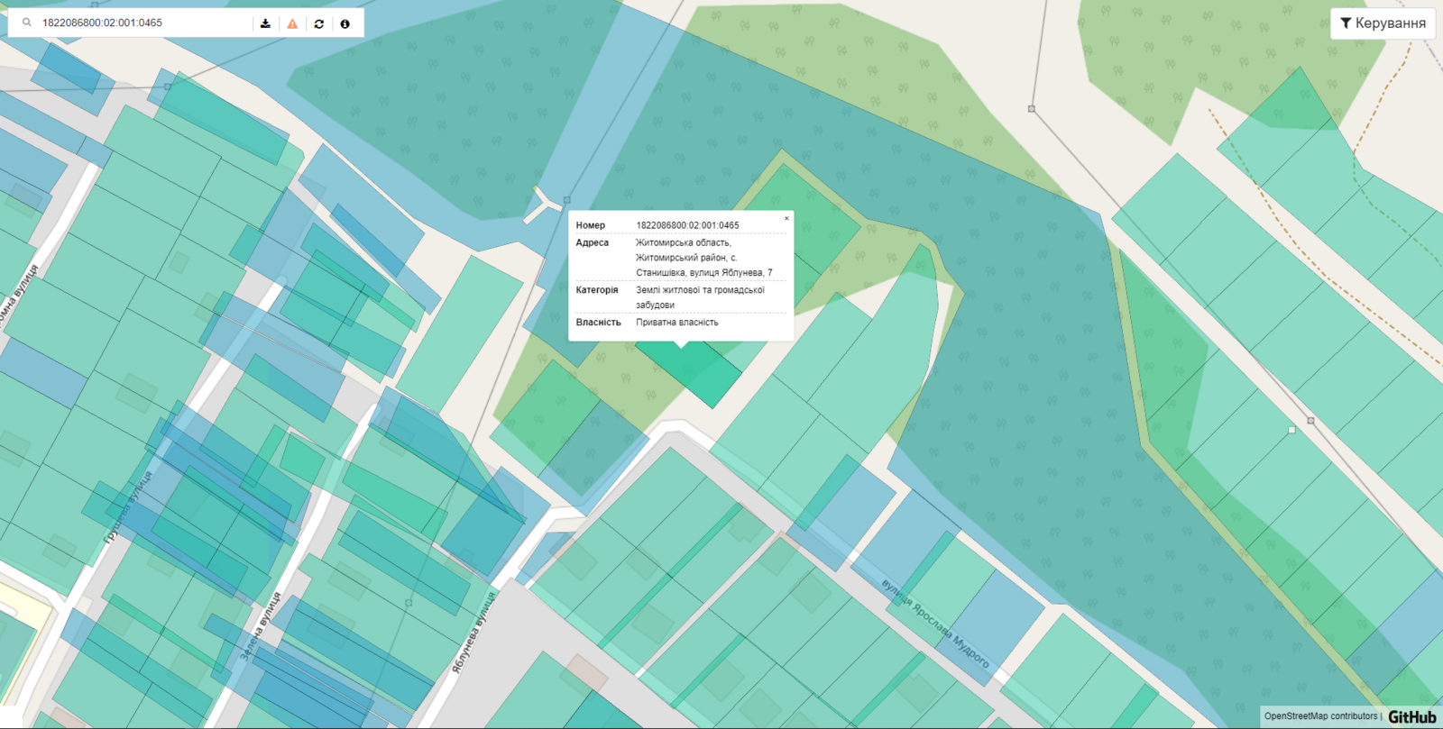
Task: Close the parcel info popup
Action: (x=786, y=218)
